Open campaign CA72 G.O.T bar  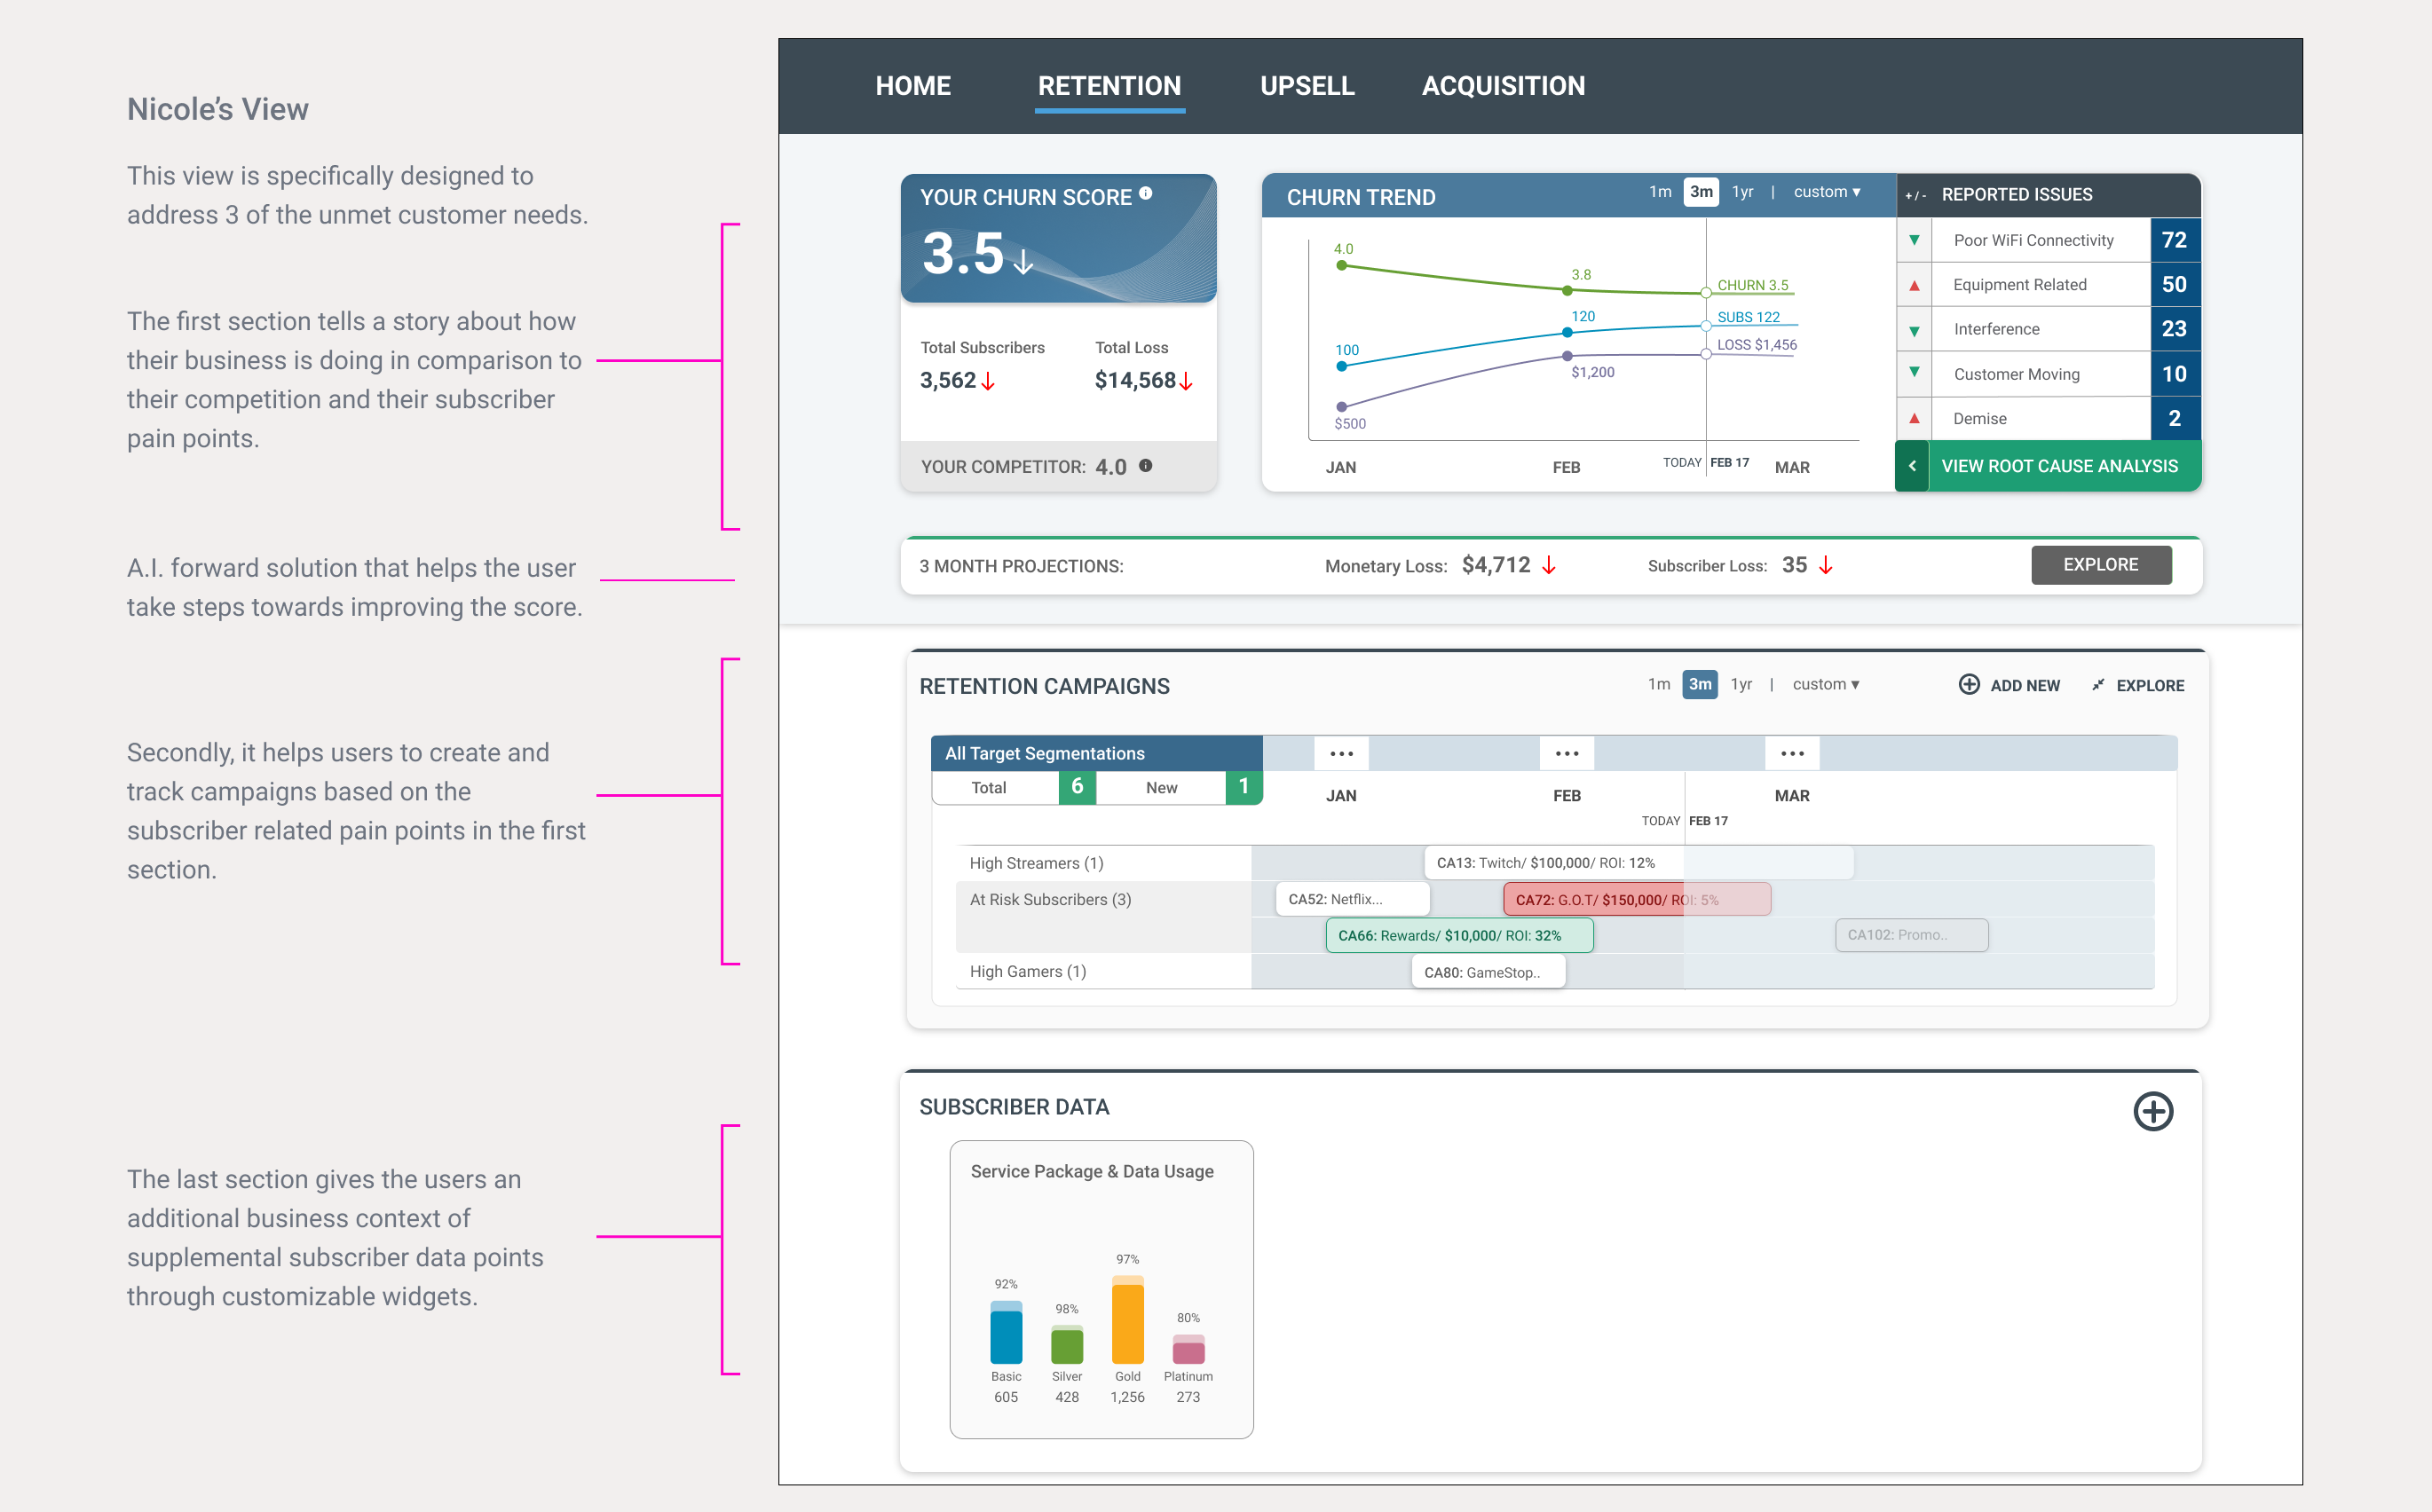pyautogui.click(x=1636, y=899)
